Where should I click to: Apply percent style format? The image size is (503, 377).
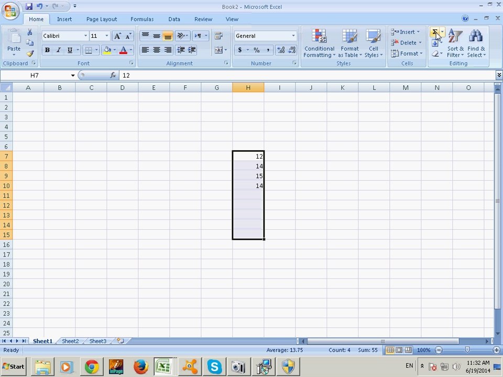pyautogui.click(x=256, y=50)
